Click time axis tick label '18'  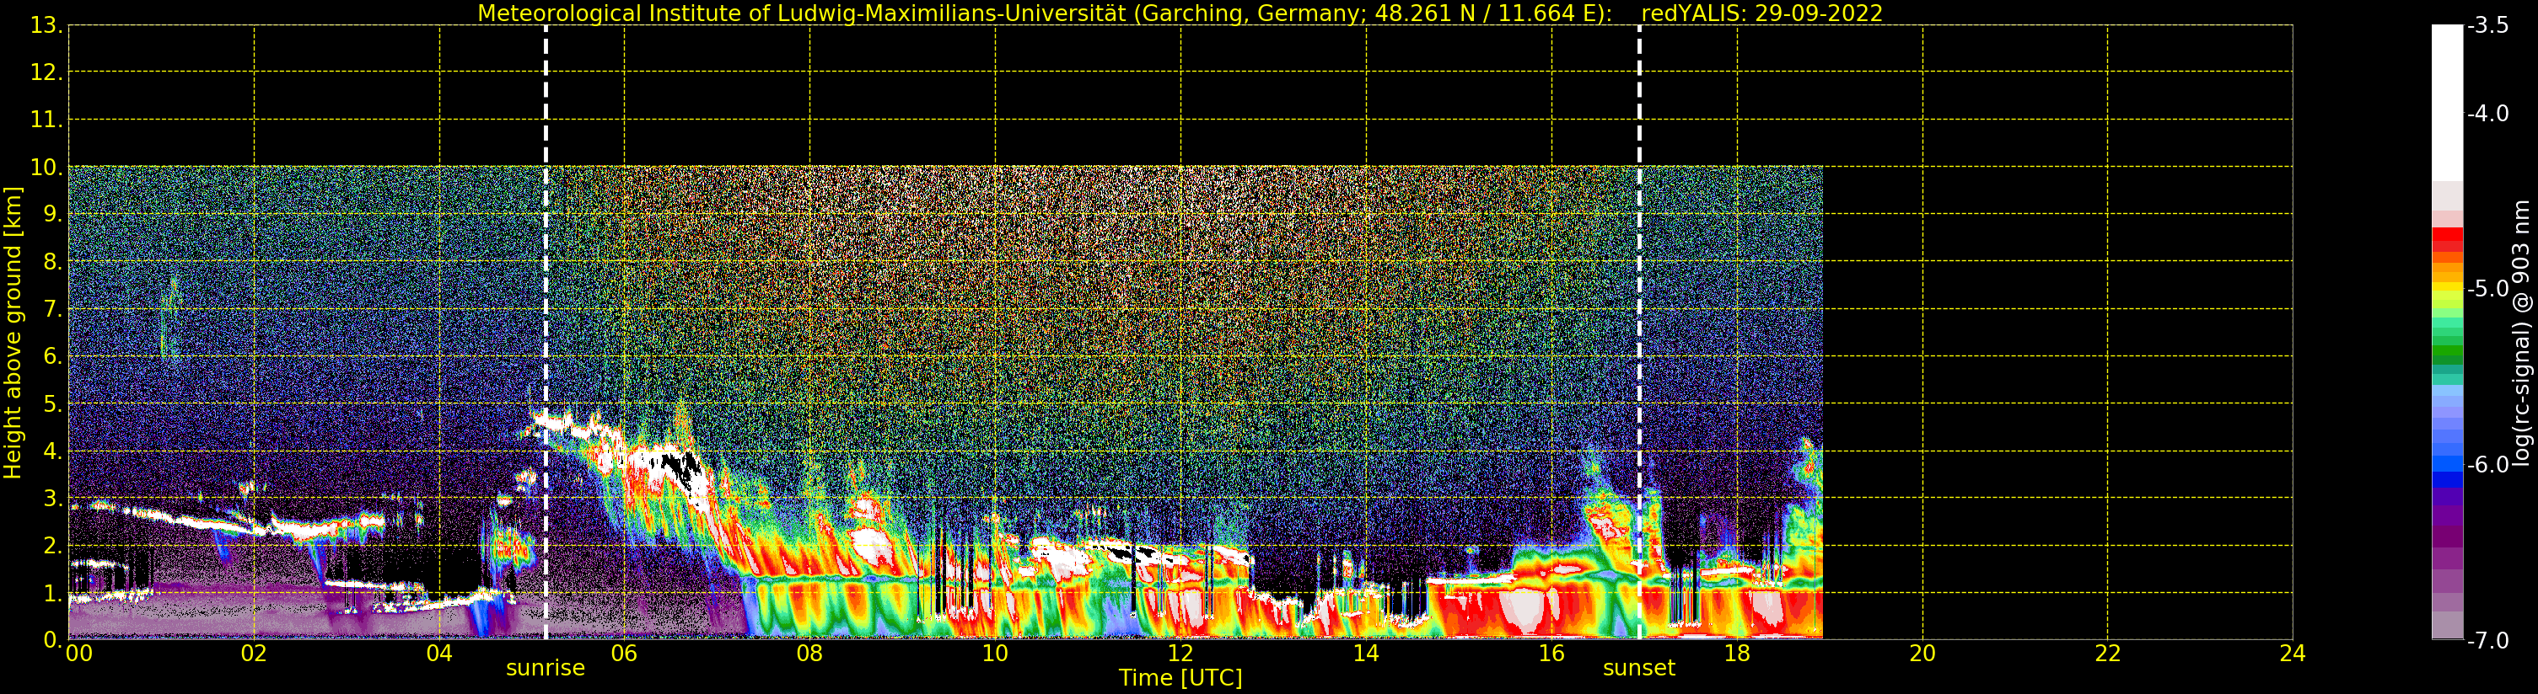(x=1737, y=654)
